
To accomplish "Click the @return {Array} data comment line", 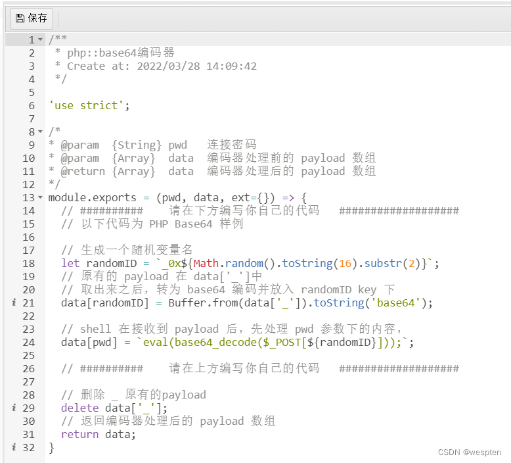I will 212,171.
